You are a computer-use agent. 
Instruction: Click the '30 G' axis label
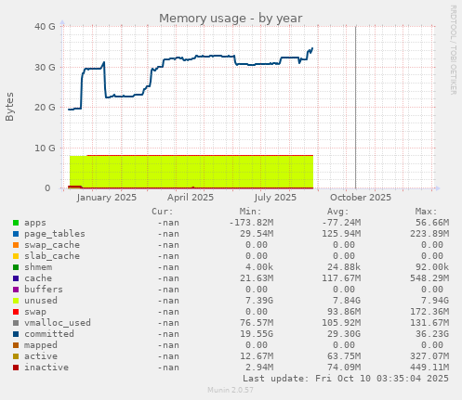pos(45,67)
